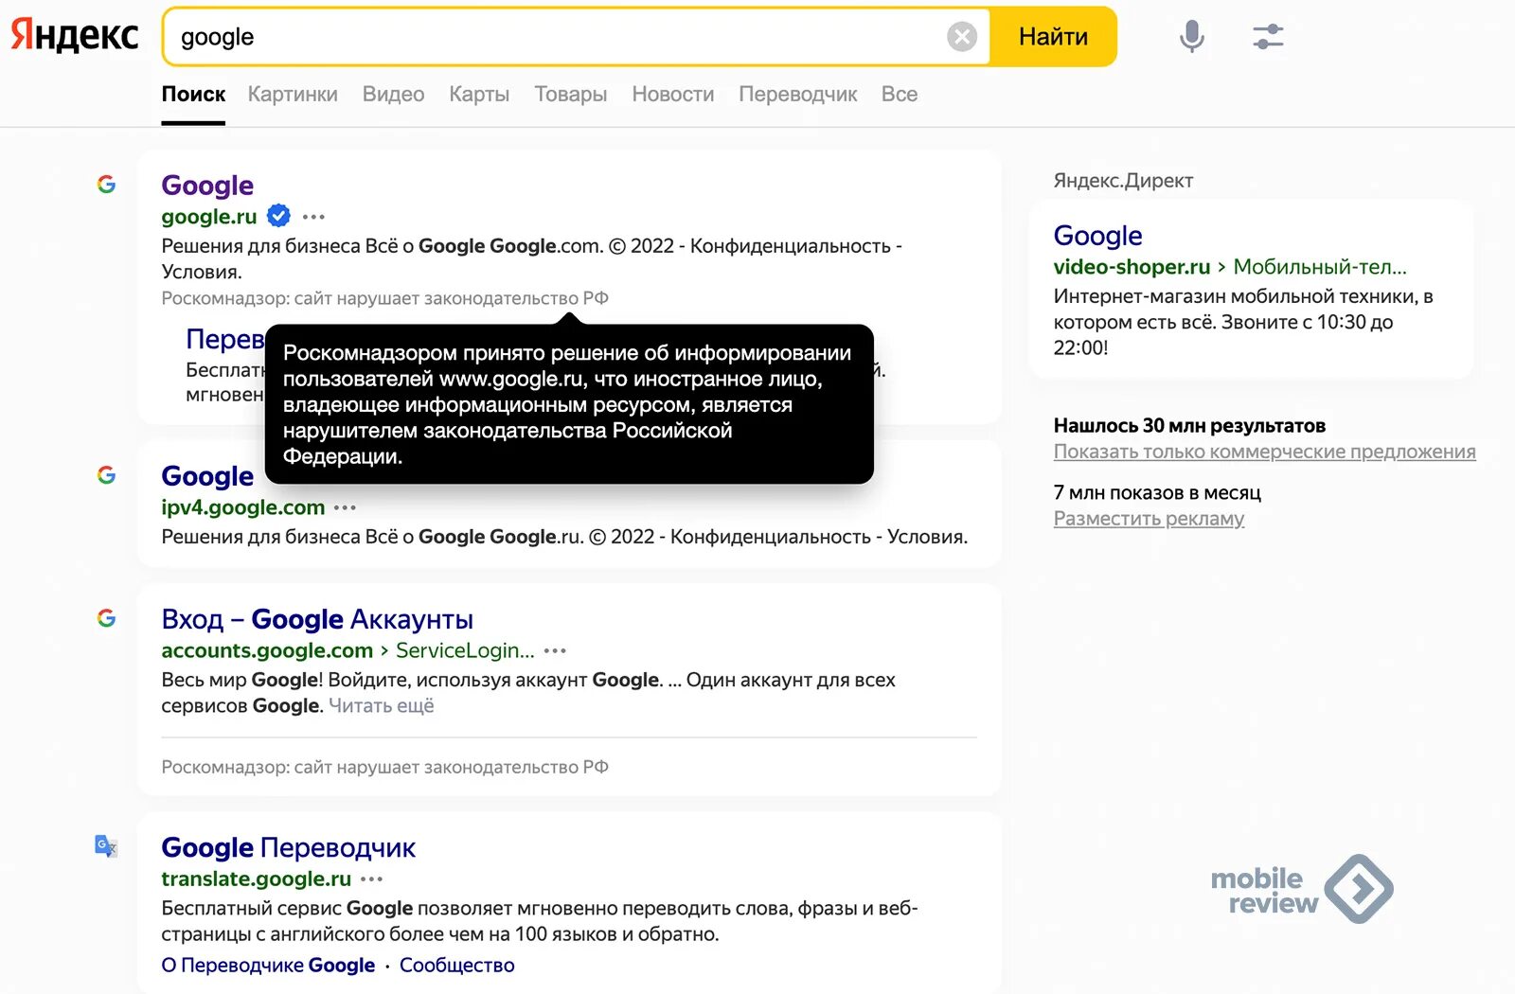
Task: Open the ipv4.google.com green URL
Action: (x=242, y=507)
